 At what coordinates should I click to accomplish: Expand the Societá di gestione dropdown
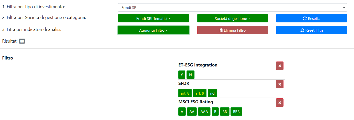click(x=232, y=18)
